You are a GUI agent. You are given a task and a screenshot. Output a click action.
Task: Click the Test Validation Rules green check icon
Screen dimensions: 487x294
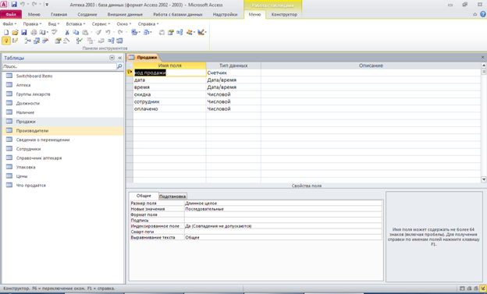pos(80,41)
